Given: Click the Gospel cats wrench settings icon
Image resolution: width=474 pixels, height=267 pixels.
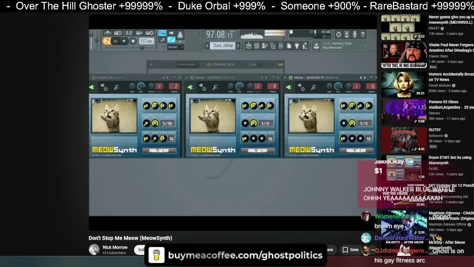Looking at the screenshot, I should point(116,87).
